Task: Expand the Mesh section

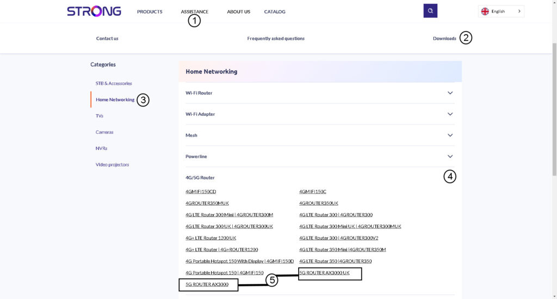Action: [320, 135]
